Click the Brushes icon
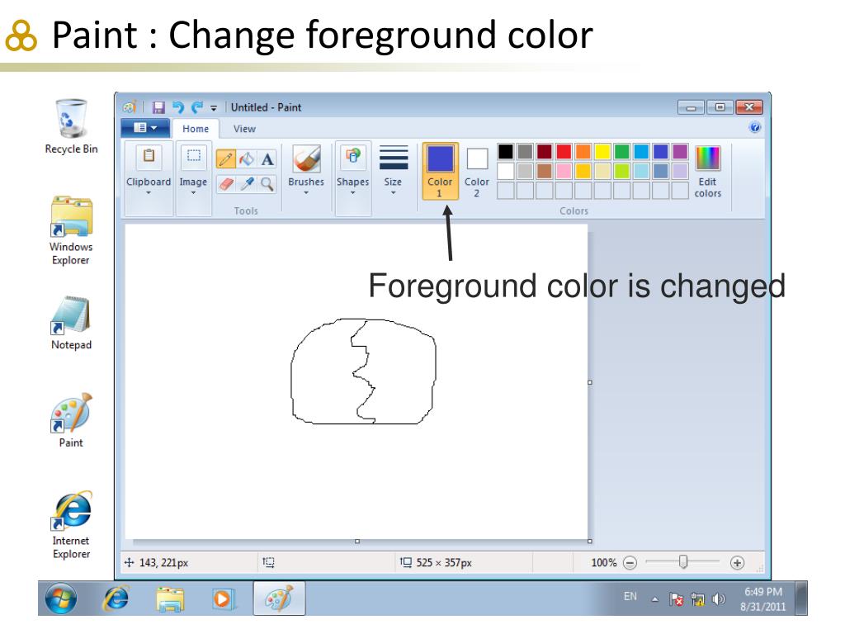Viewport: 845px width, 634px height. click(306, 158)
